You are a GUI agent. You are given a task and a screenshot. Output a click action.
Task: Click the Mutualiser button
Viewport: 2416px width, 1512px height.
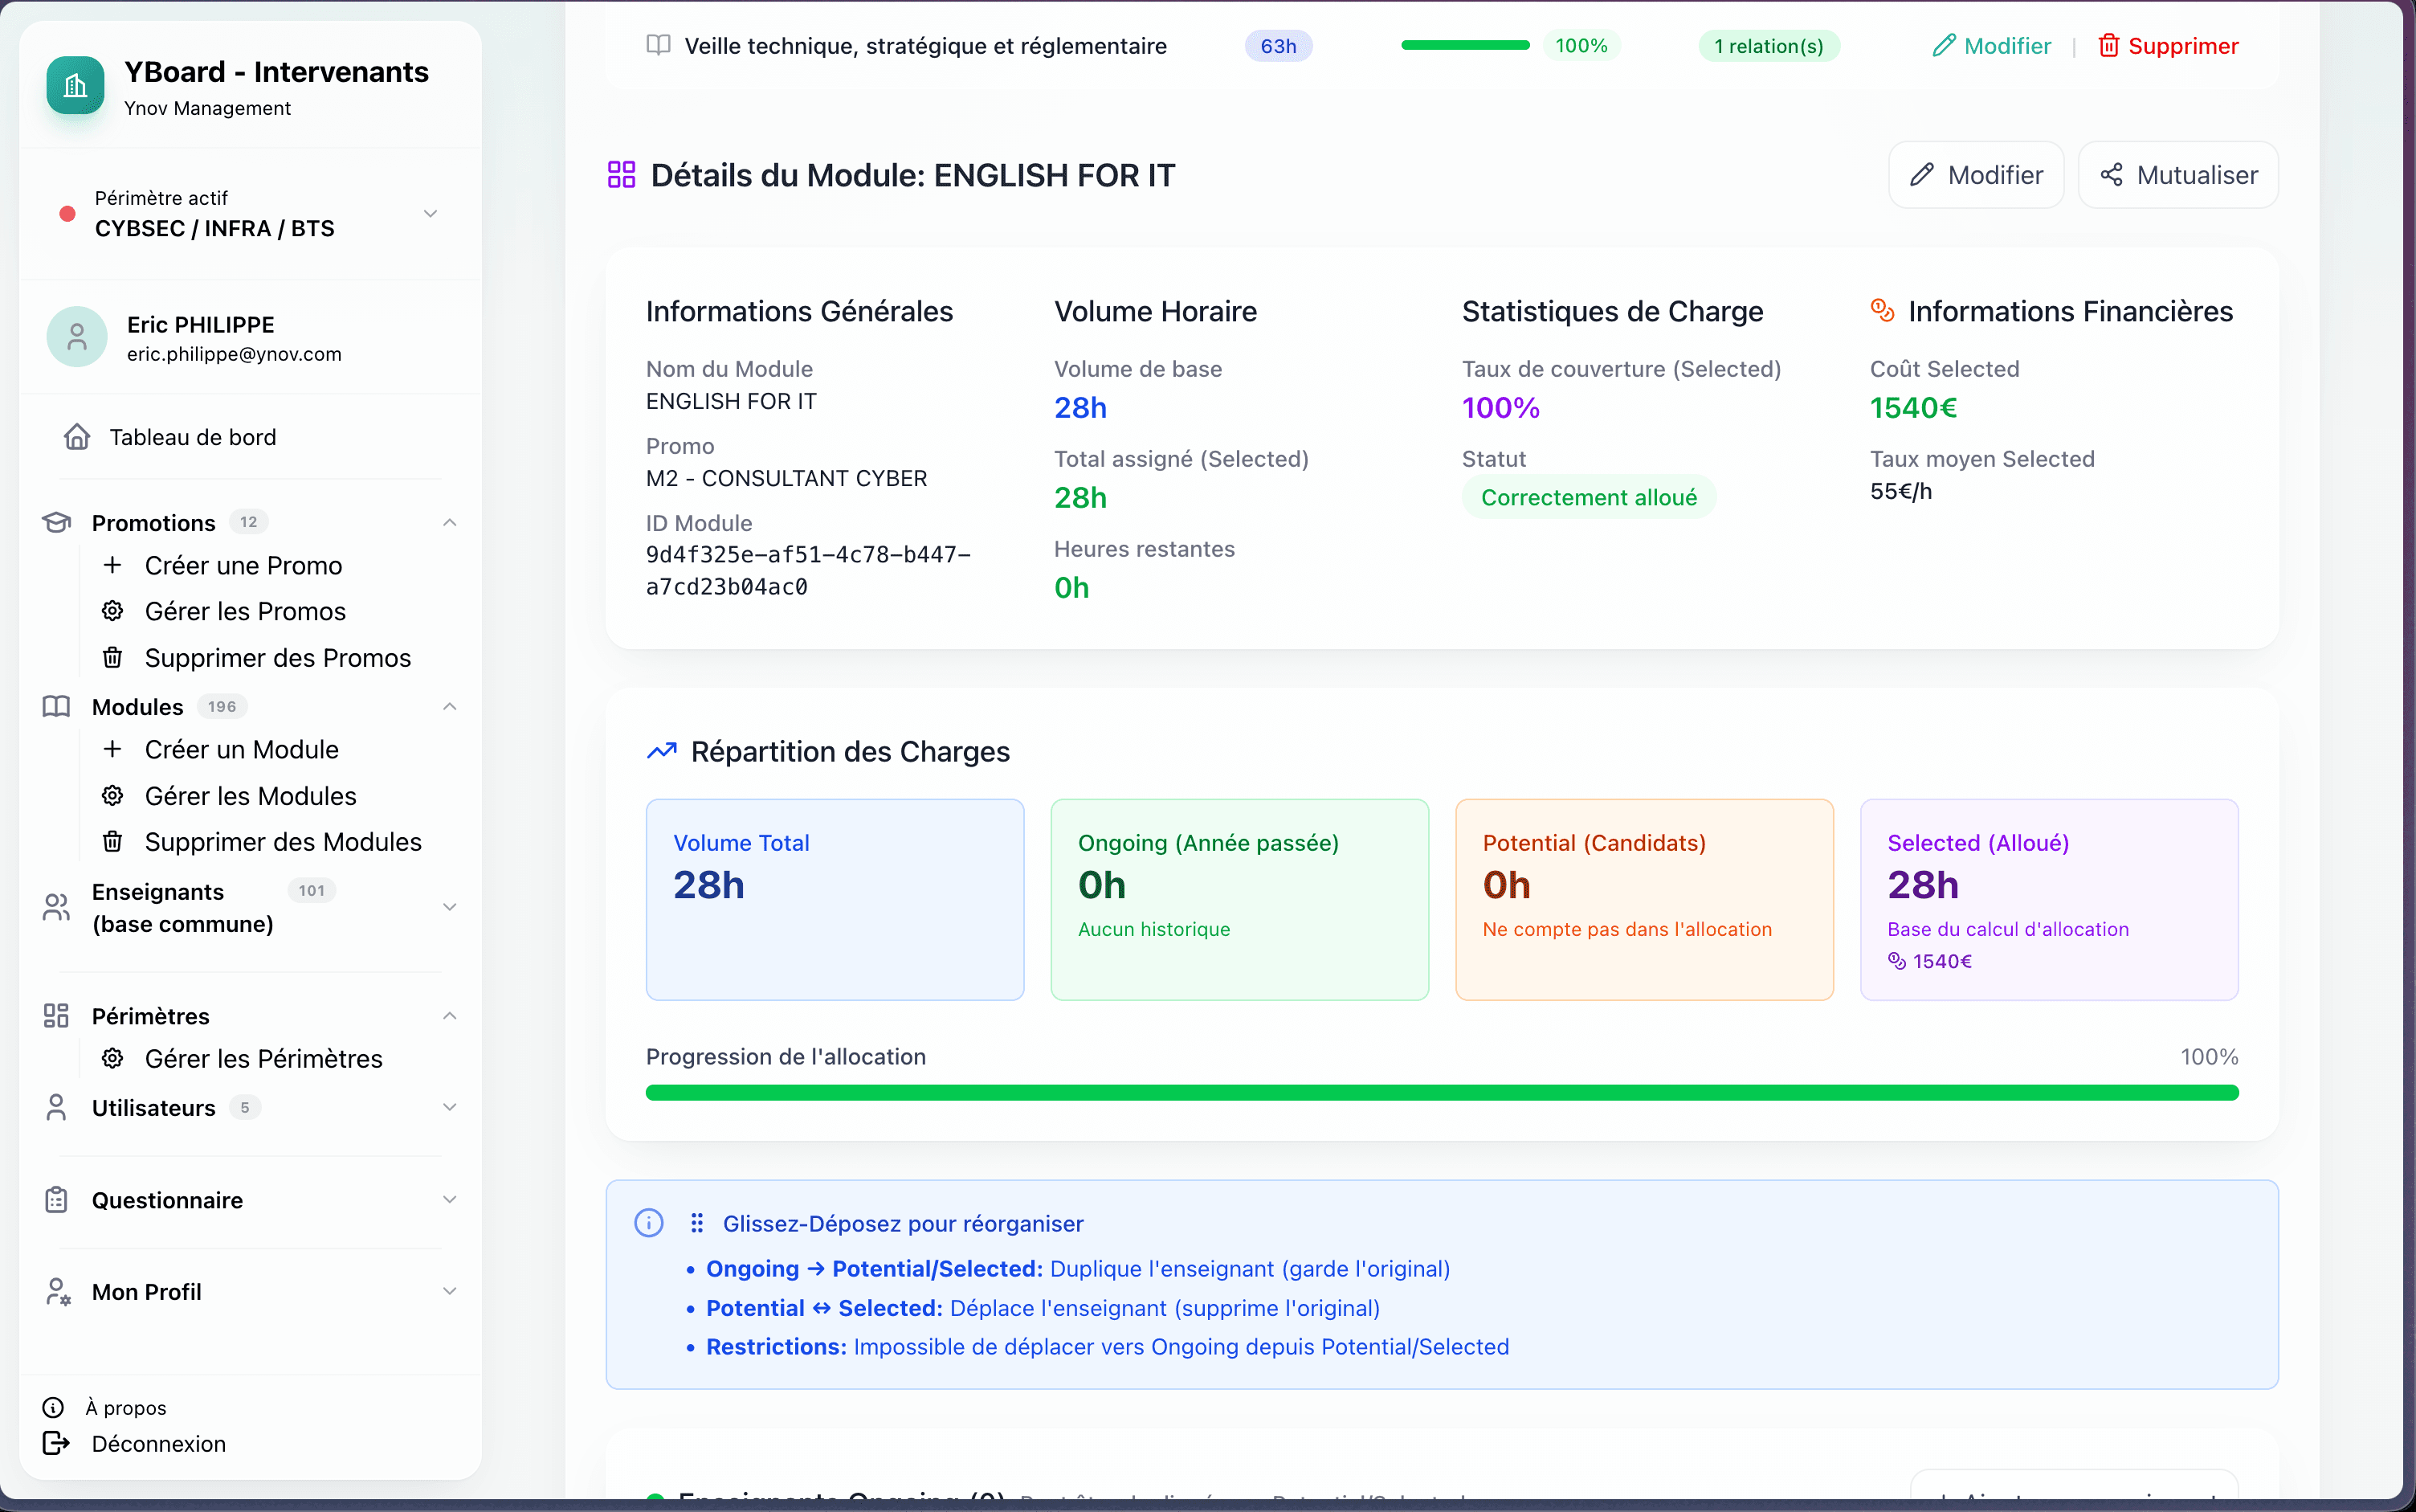(2177, 175)
